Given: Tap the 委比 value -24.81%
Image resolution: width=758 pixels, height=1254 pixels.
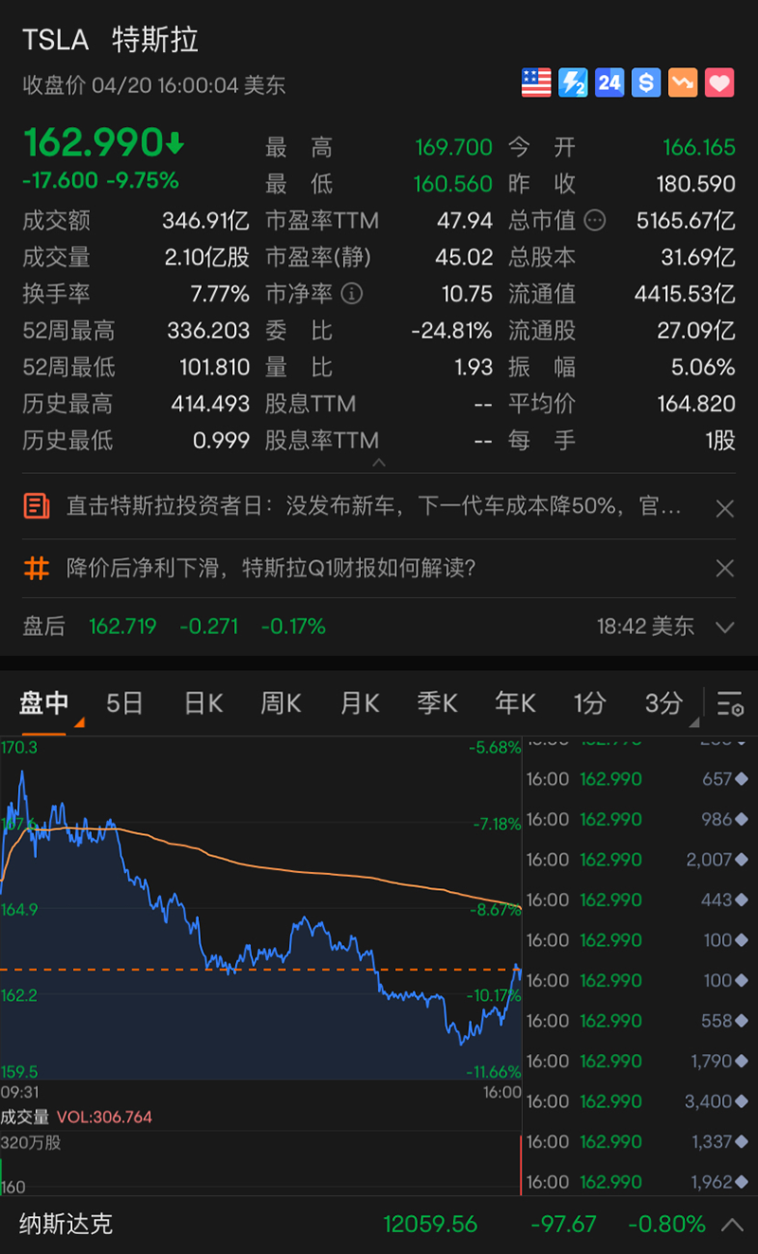Looking at the screenshot, I should tap(452, 331).
